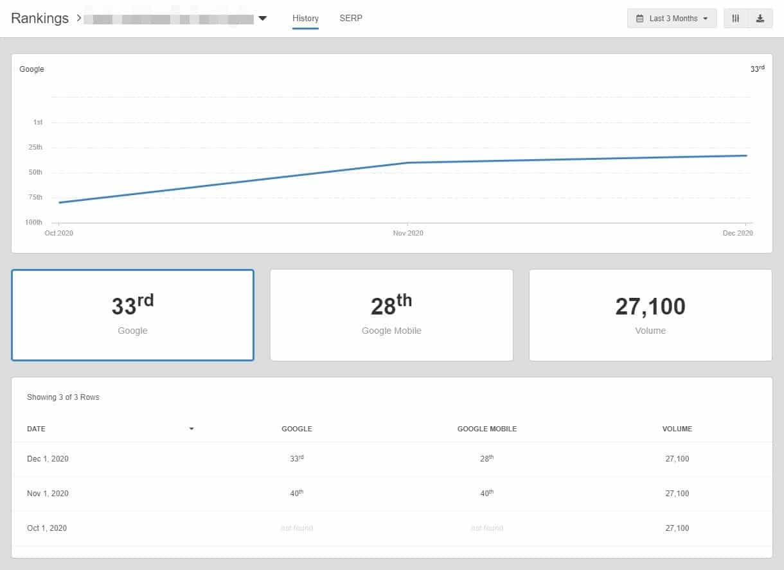Select the 33rd Google ranking card
This screenshot has width=784, height=570.
[132, 315]
